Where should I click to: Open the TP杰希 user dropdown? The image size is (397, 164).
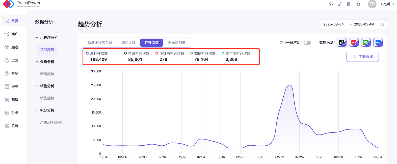coord(386,4)
